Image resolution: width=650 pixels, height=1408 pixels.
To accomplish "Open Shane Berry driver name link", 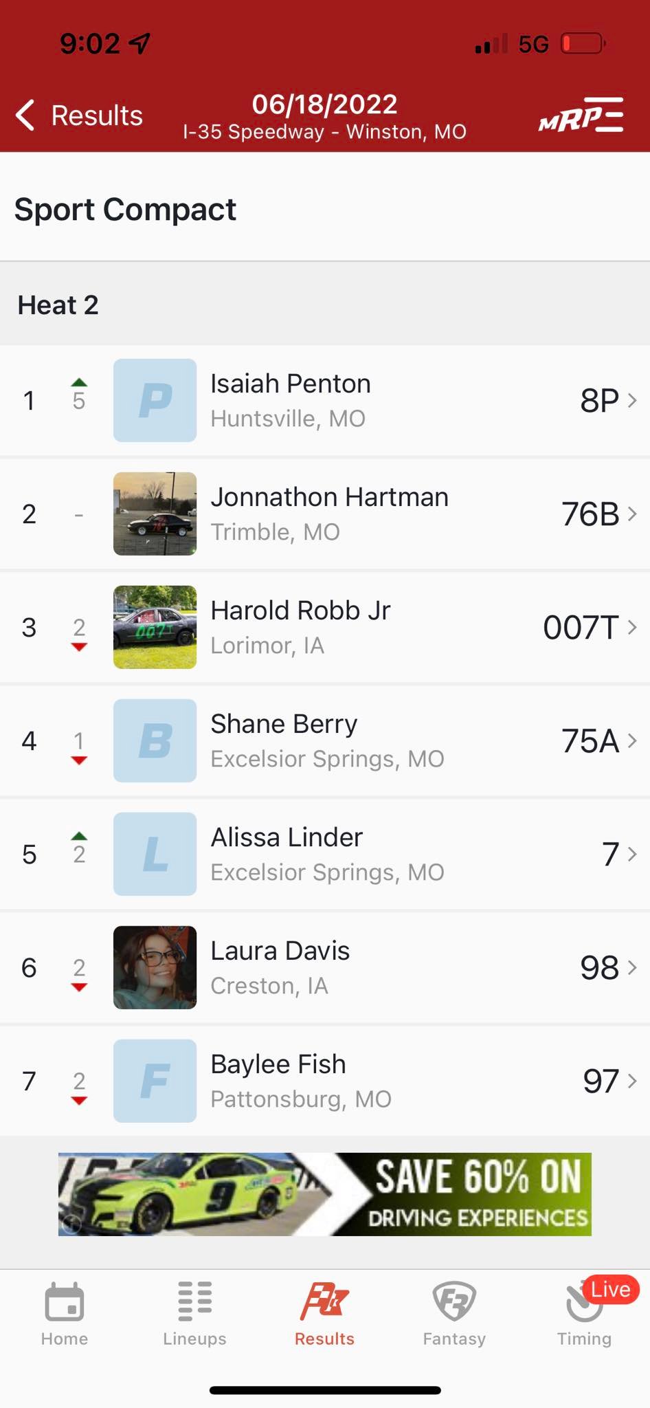I will [x=284, y=724].
